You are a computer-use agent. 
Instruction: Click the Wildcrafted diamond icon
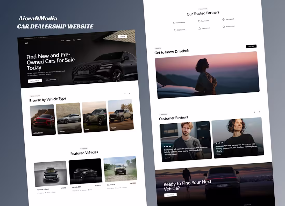point(224,27)
